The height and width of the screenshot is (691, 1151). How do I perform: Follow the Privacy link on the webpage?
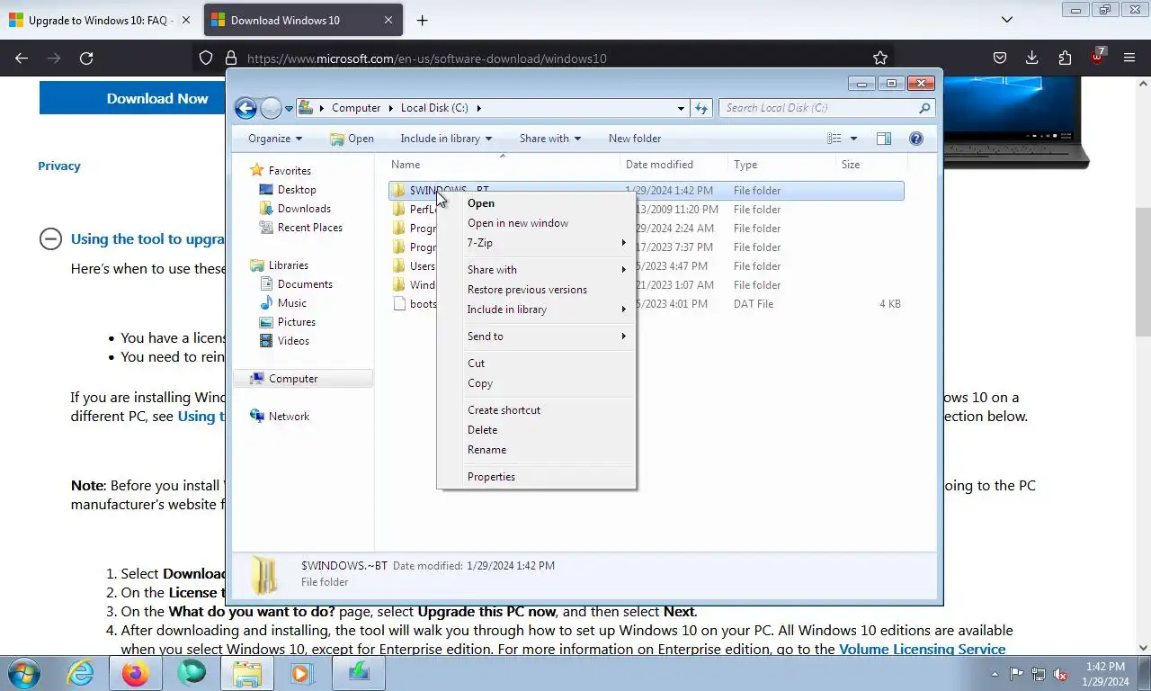pos(59,166)
